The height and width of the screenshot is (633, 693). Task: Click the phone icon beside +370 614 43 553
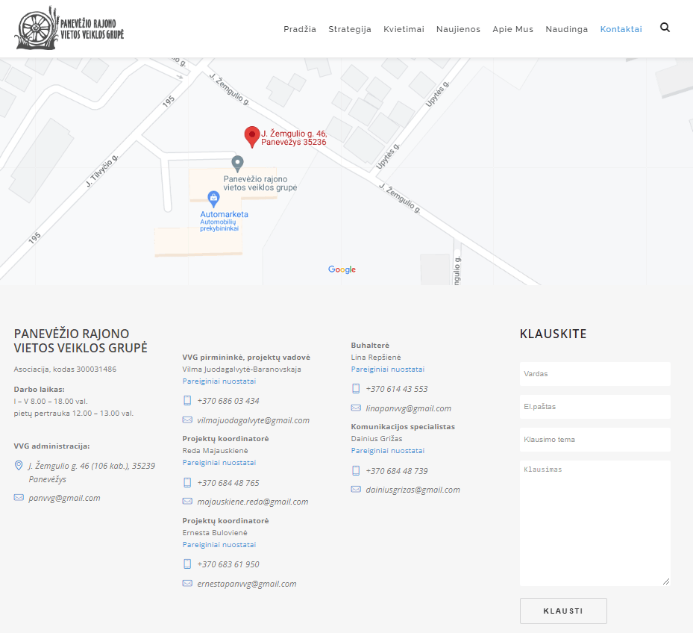[356, 389]
